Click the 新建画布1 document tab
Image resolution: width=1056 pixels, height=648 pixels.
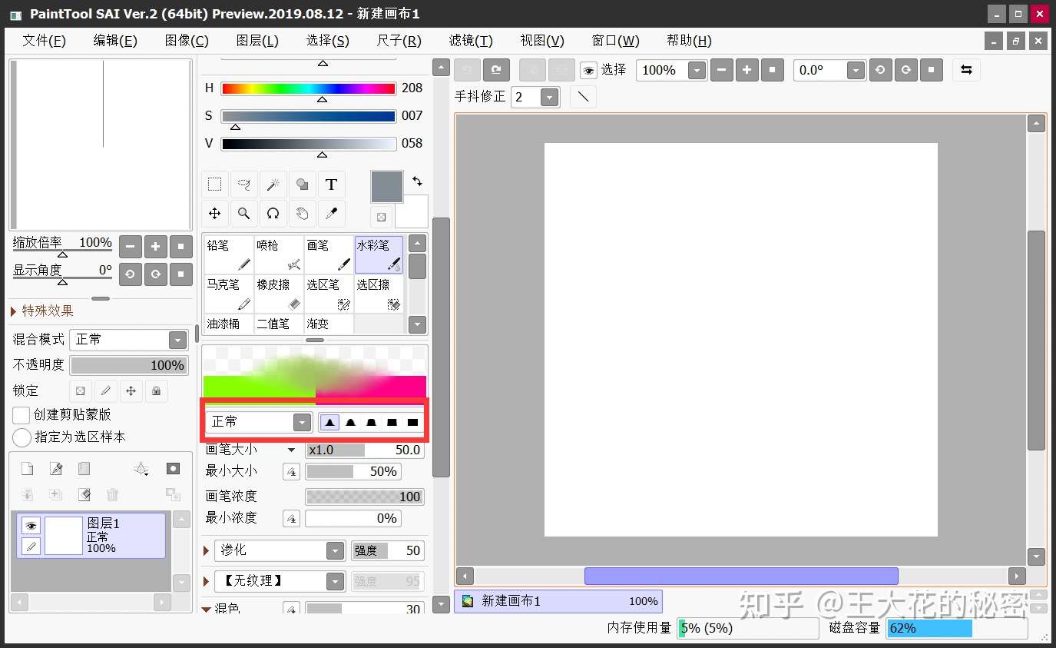[x=558, y=601]
